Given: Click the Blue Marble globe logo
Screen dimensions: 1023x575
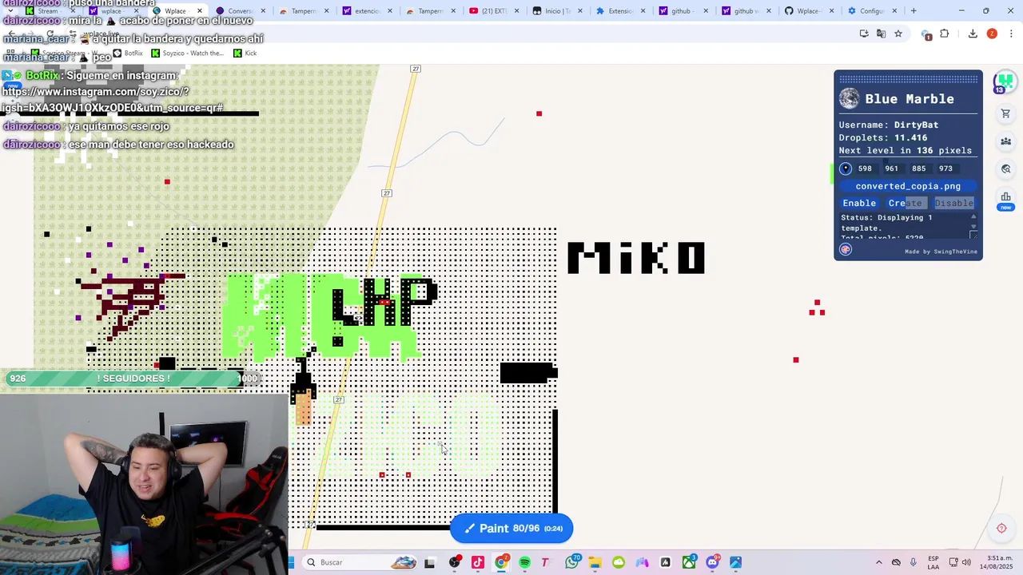Looking at the screenshot, I should (850, 98).
